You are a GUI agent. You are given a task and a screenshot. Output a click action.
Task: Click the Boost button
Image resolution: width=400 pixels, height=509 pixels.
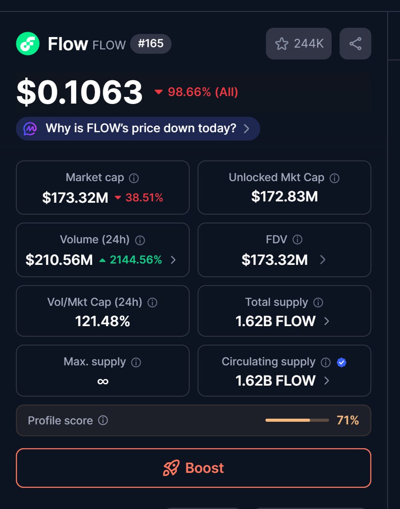click(x=194, y=468)
